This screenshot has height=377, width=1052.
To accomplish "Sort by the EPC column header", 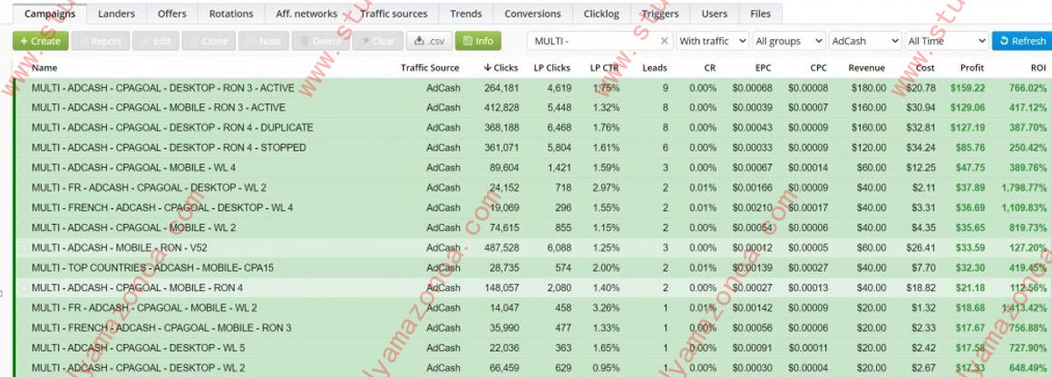I will pos(764,68).
